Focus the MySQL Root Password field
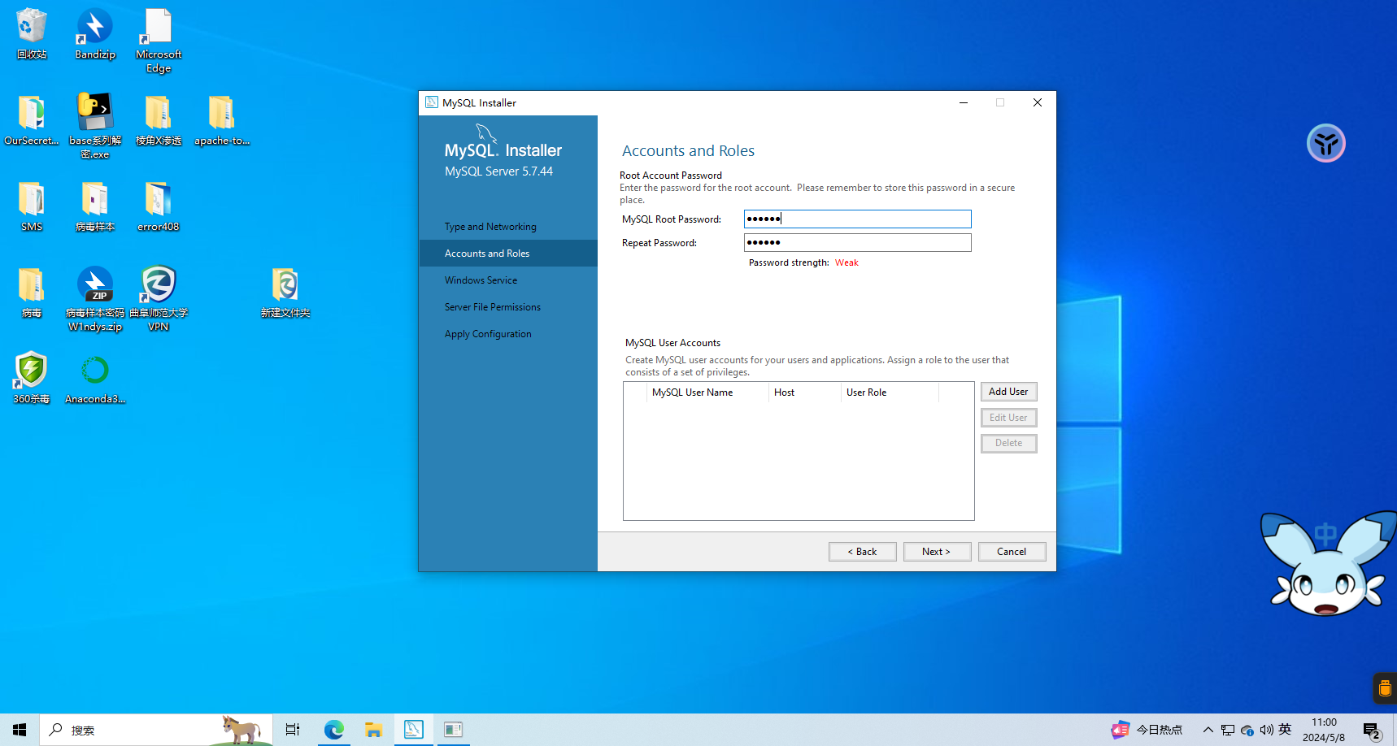The width and height of the screenshot is (1397, 746). click(857, 219)
